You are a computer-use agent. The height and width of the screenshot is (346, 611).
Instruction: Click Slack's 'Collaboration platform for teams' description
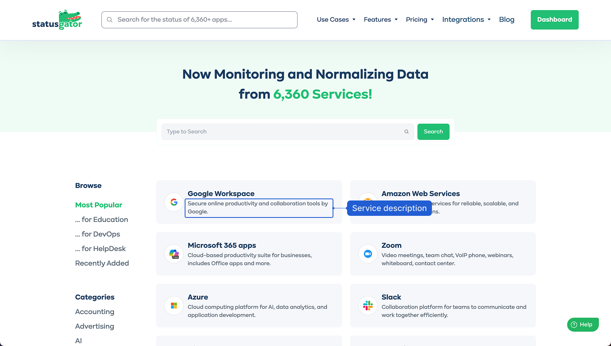454,311
